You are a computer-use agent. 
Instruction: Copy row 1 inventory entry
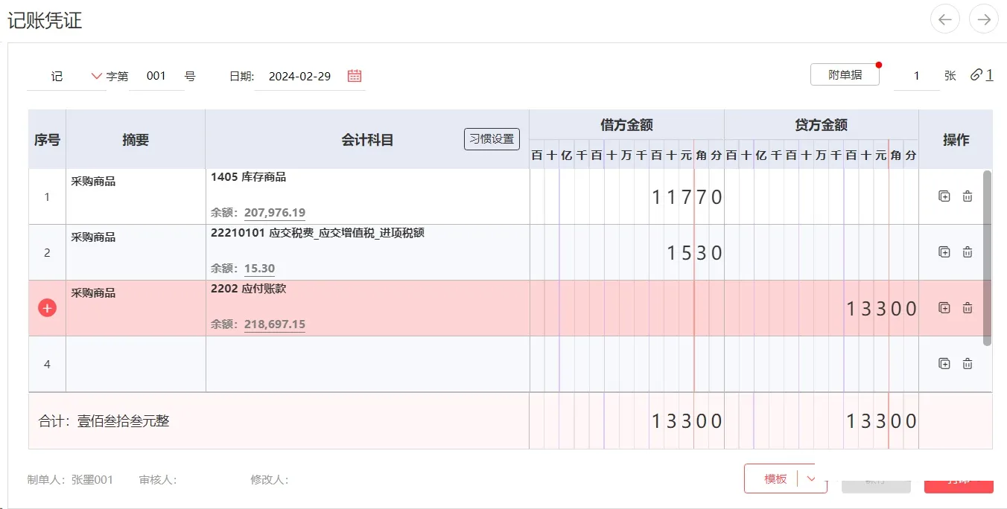point(944,196)
